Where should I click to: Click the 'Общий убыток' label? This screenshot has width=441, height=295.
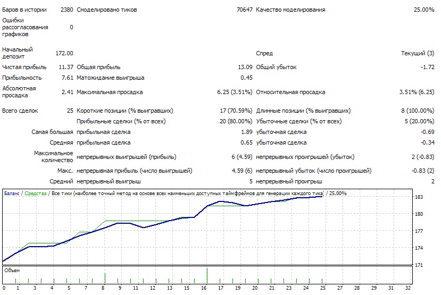click(x=276, y=67)
